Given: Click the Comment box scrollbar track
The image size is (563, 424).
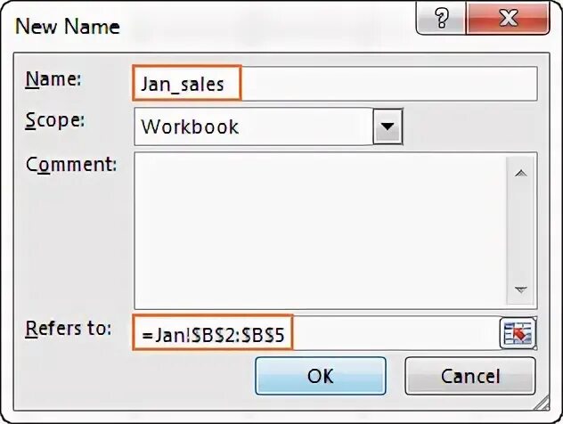Looking at the screenshot, I should (521, 233).
